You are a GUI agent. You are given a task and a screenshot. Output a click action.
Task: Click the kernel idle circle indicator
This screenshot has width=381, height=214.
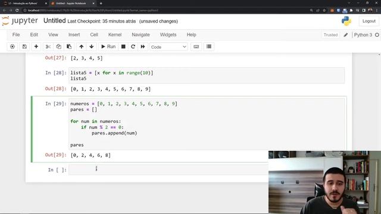(377, 35)
